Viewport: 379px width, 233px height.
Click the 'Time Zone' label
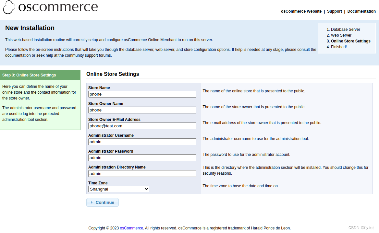[98, 183]
